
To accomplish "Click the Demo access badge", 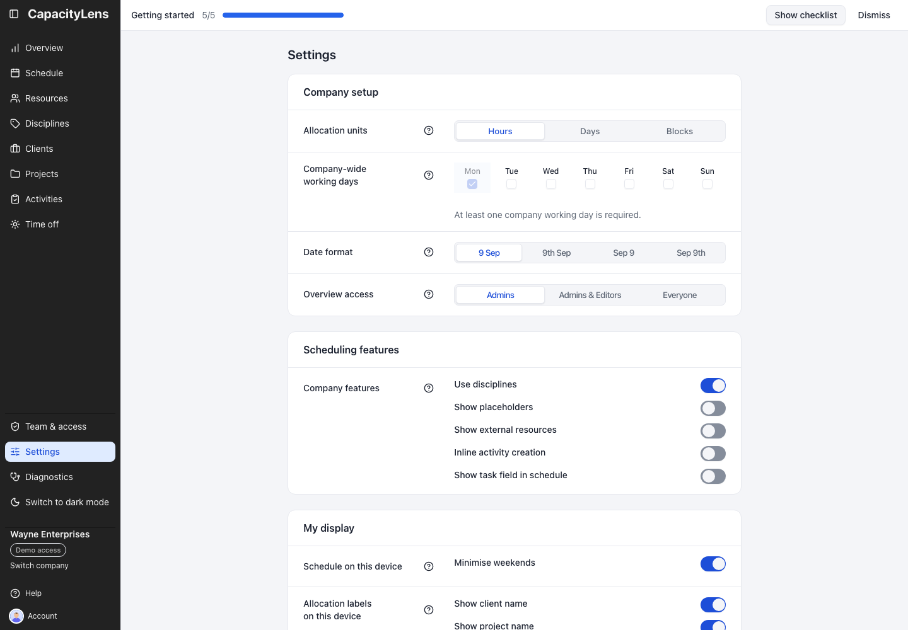I will coord(38,550).
